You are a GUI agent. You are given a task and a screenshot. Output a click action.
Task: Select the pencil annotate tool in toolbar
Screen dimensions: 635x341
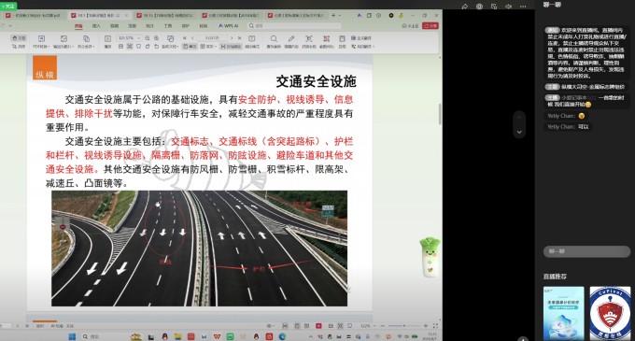point(291,38)
